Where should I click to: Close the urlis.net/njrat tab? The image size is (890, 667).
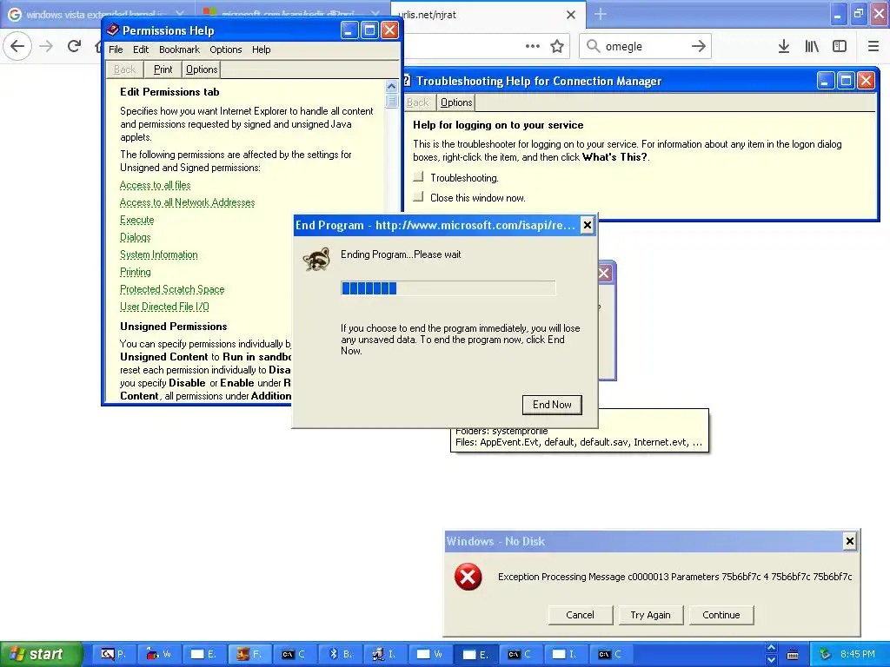click(x=571, y=15)
